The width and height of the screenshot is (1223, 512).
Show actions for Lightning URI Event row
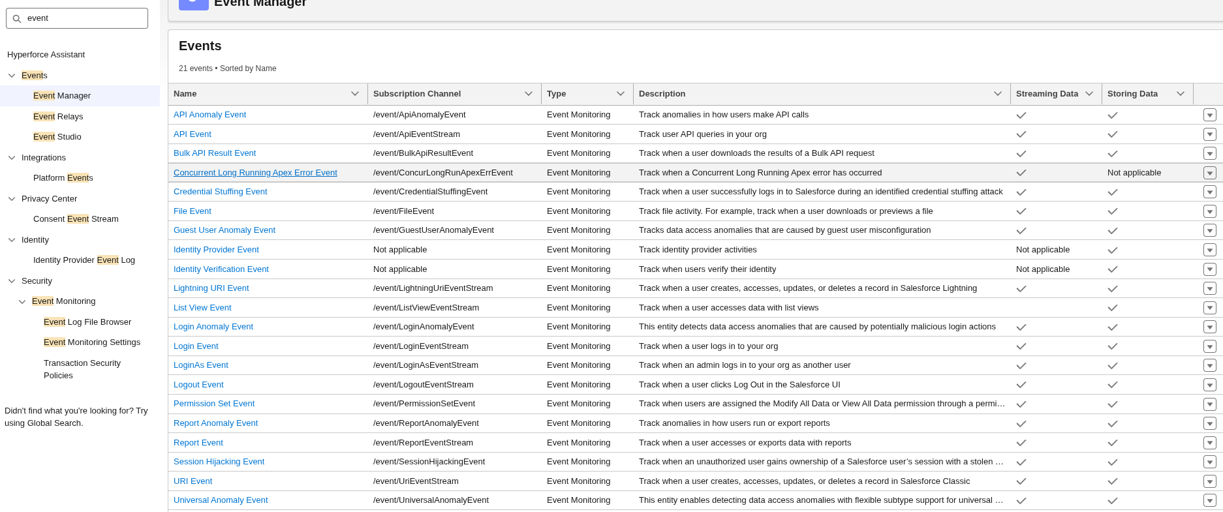pyautogui.click(x=1209, y=288)
